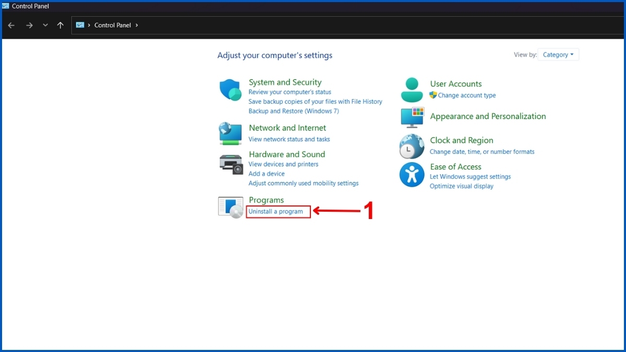626x352 pixels.
Task: Open the View by Category dropdown
Action: coord(558,55)
